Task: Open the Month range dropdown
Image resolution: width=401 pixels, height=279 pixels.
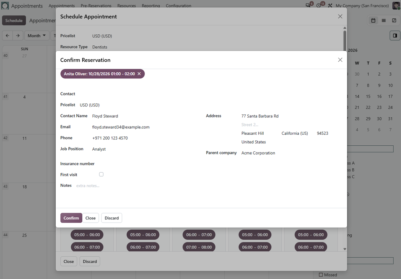Action: 37,35
